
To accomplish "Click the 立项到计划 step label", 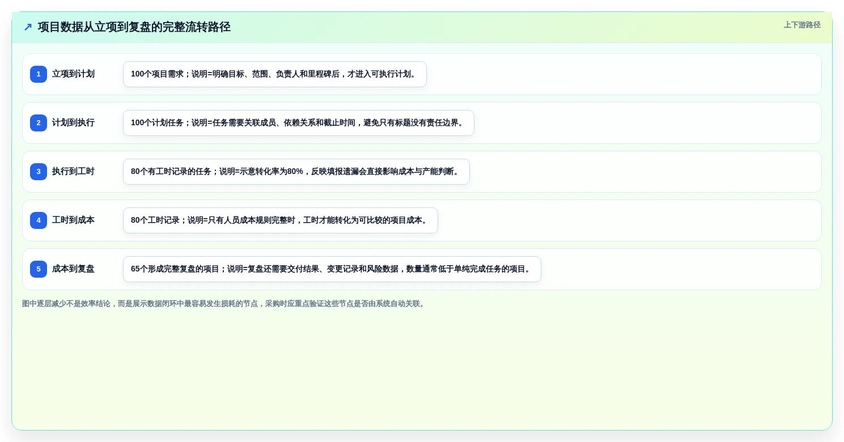I will tap(73, 74).
